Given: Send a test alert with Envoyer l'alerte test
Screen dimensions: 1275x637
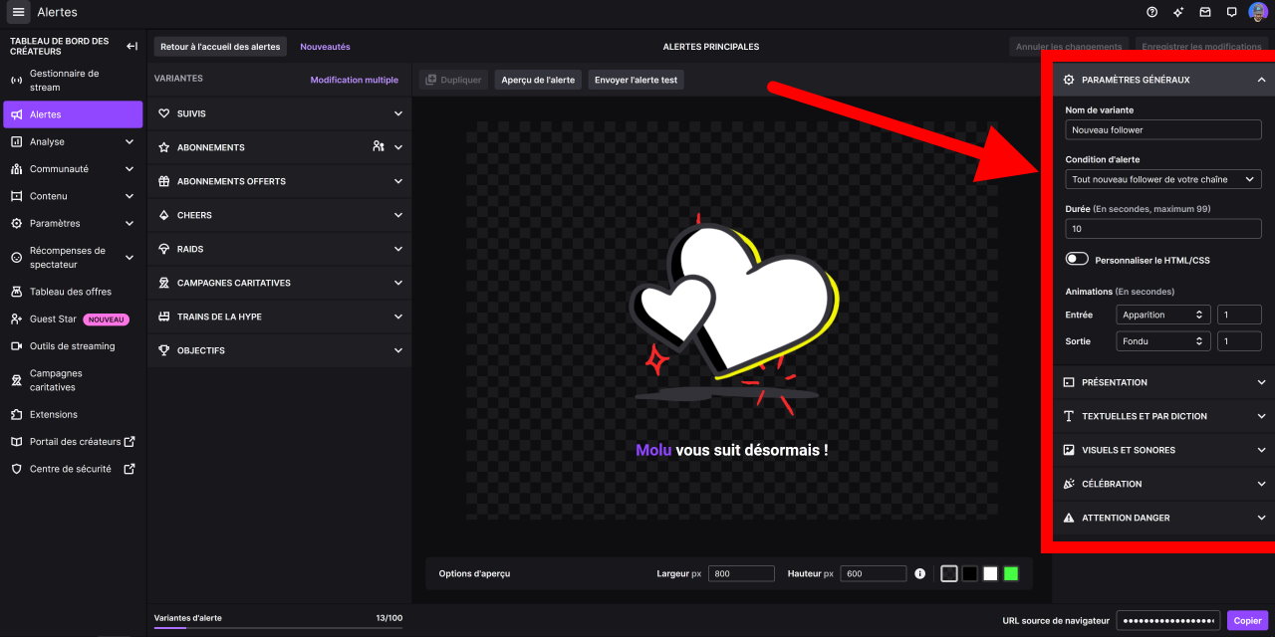Looking at the screenshot, I should [636, 81].
